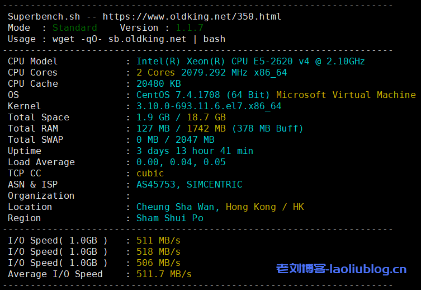Click the Total SWAP value
421x290 pixels.
point(175,140)
